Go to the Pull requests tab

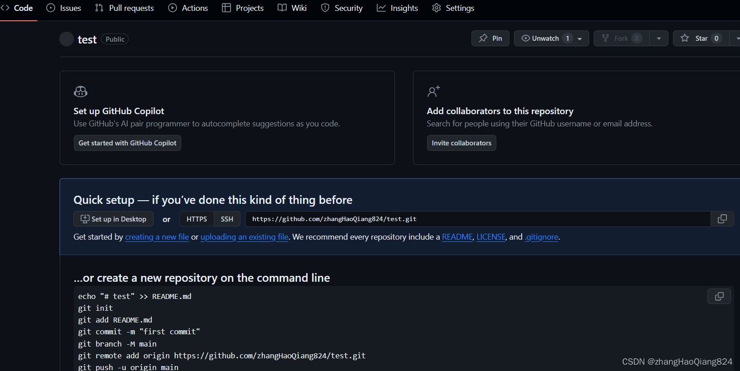pyautogui.click(x=125, y=8)
